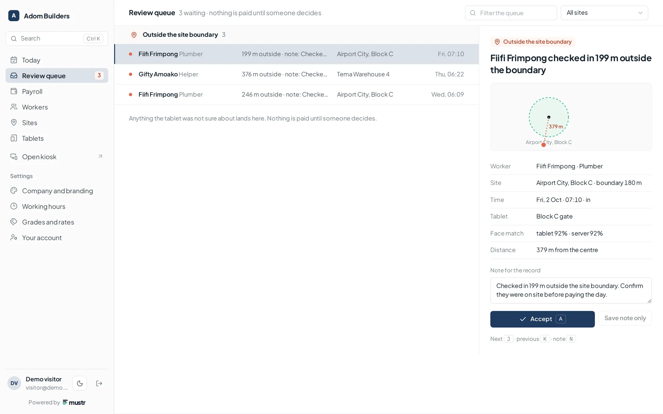Screen dimensions: 663x414
Task: Click the Accept checkmark icon
Action: (x=523, y=319)
